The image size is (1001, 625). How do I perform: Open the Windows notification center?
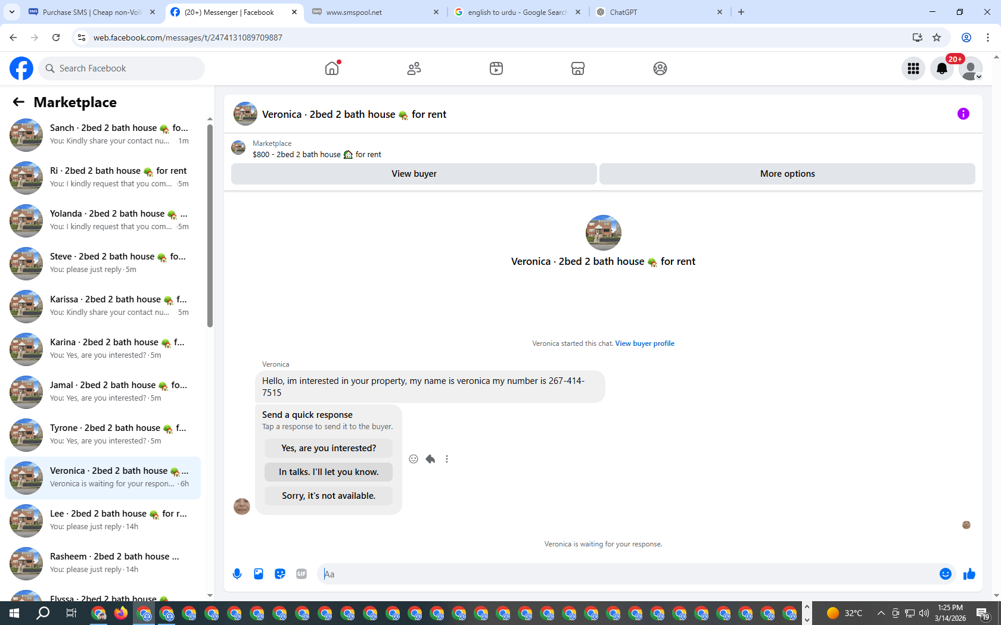tap(983, 613)
